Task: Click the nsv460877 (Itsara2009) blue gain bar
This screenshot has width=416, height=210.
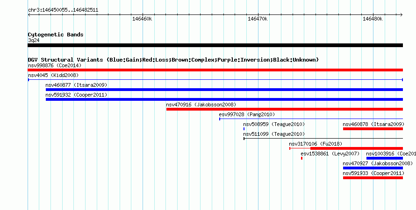Action: coord(224,90)
